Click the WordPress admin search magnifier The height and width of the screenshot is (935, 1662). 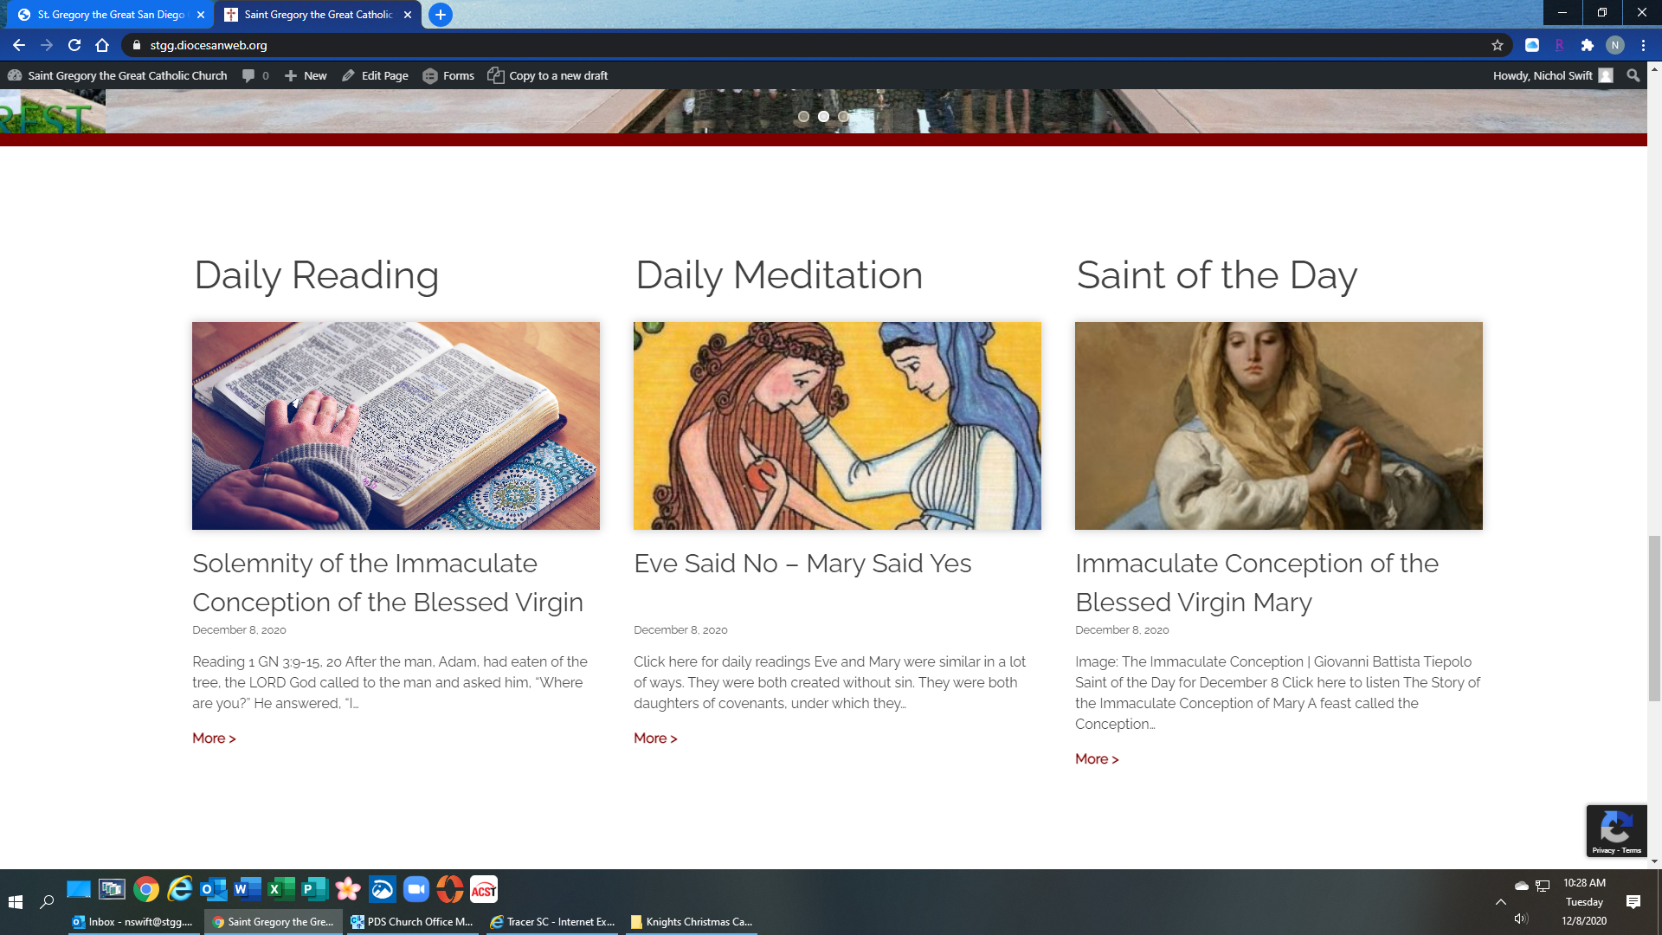[x=1633, y=75]
